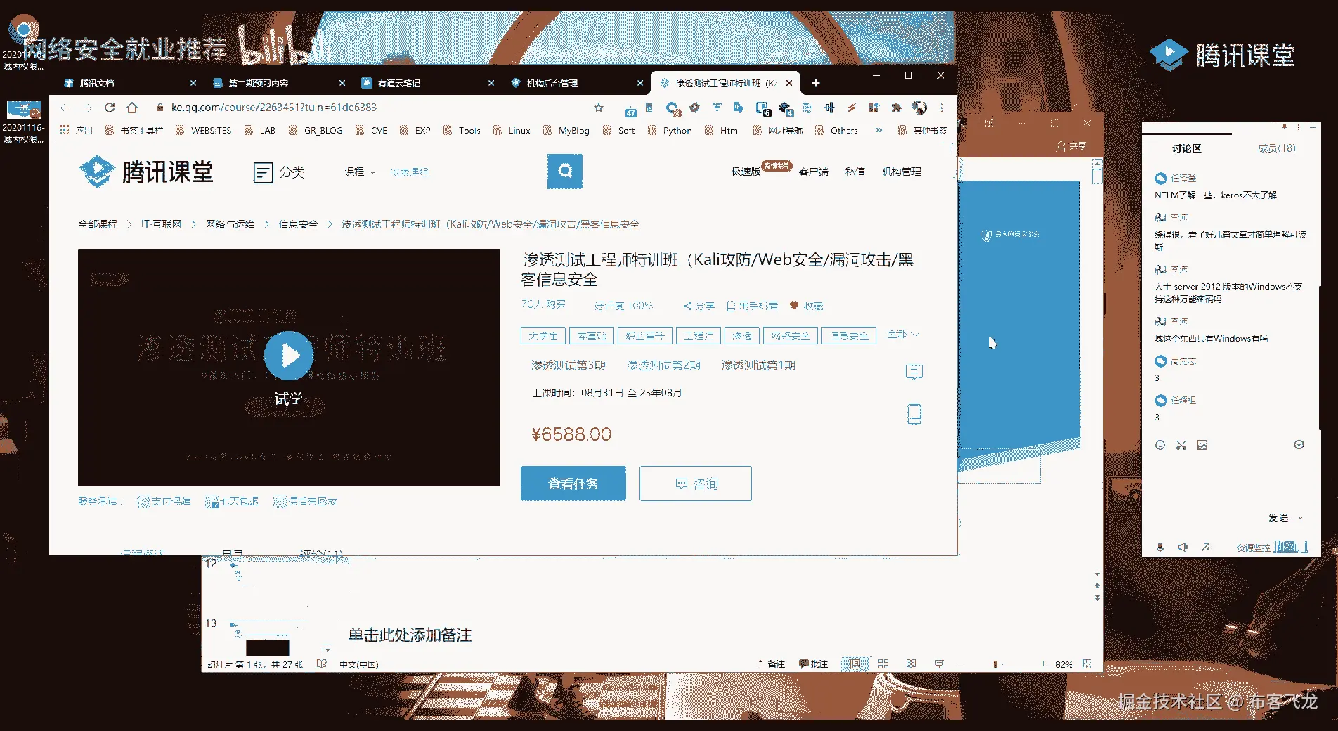The width and height of the screenshot is (1338, 731).
Task: Click the extension icon with badge 6
Action: (762, 109)
